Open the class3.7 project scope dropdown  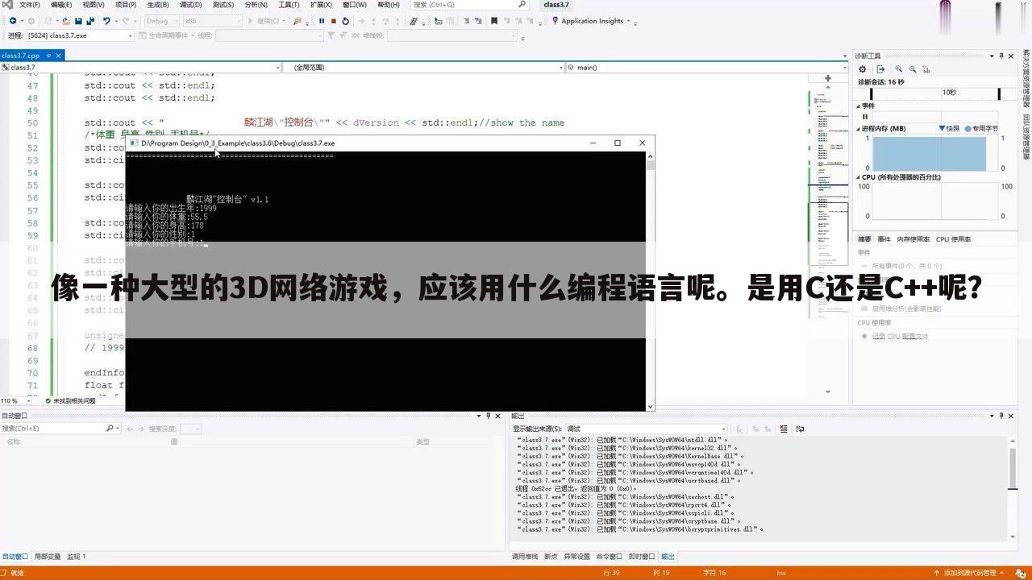click(x=140, y=68)
